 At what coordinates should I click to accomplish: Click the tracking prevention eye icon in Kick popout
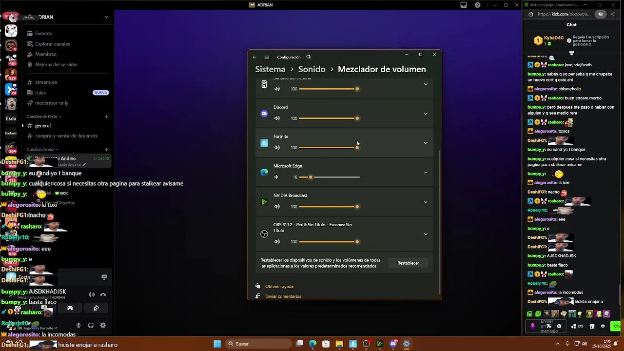(x=601, y=14)
